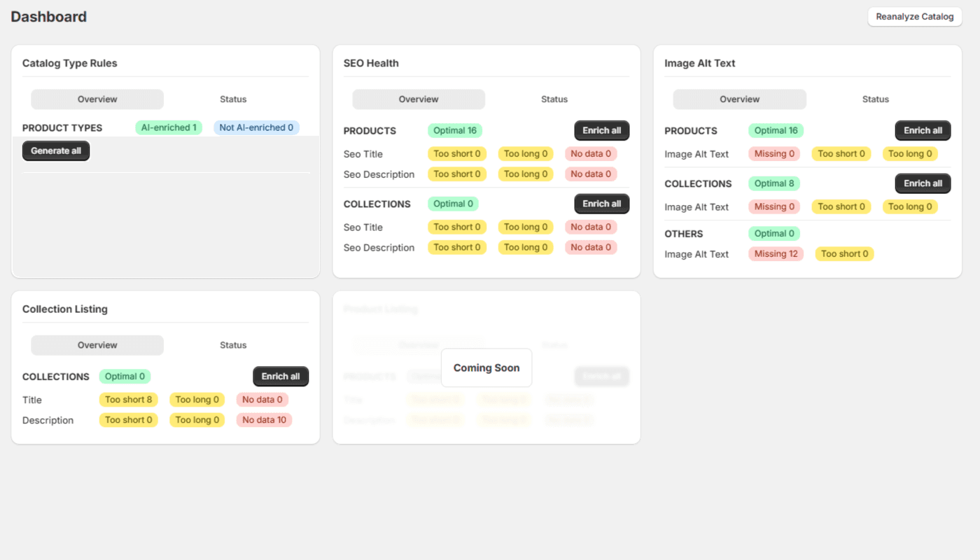The width and height of the screenshot is (980, 560).
Task: Click the Reanalyze Catalog button
Action: coord(915,17)
